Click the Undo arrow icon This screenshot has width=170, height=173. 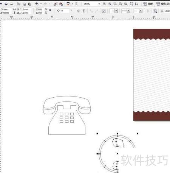[x=37, y=4]
